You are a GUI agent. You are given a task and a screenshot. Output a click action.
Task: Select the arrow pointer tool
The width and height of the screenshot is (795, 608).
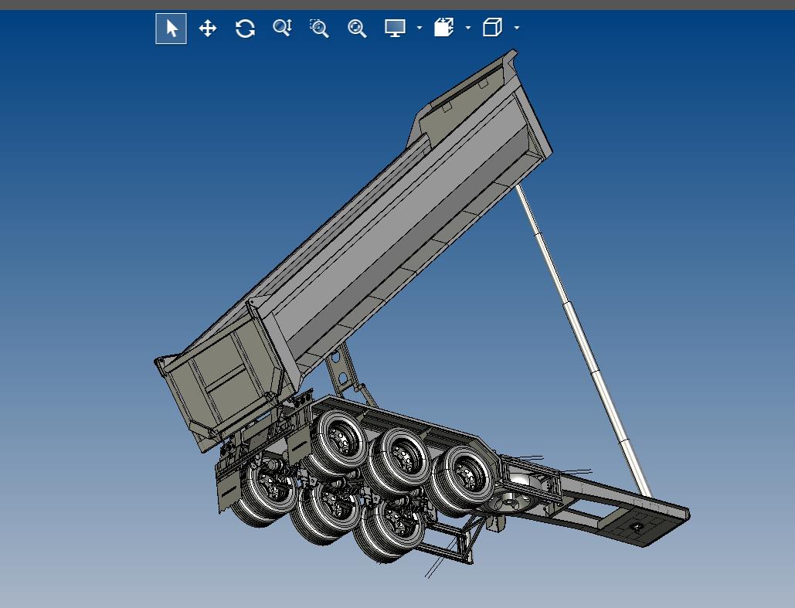point(171,29)
